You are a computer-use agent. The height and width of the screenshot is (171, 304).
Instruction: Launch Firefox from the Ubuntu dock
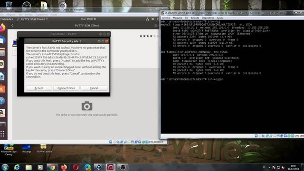coord(2,28)
